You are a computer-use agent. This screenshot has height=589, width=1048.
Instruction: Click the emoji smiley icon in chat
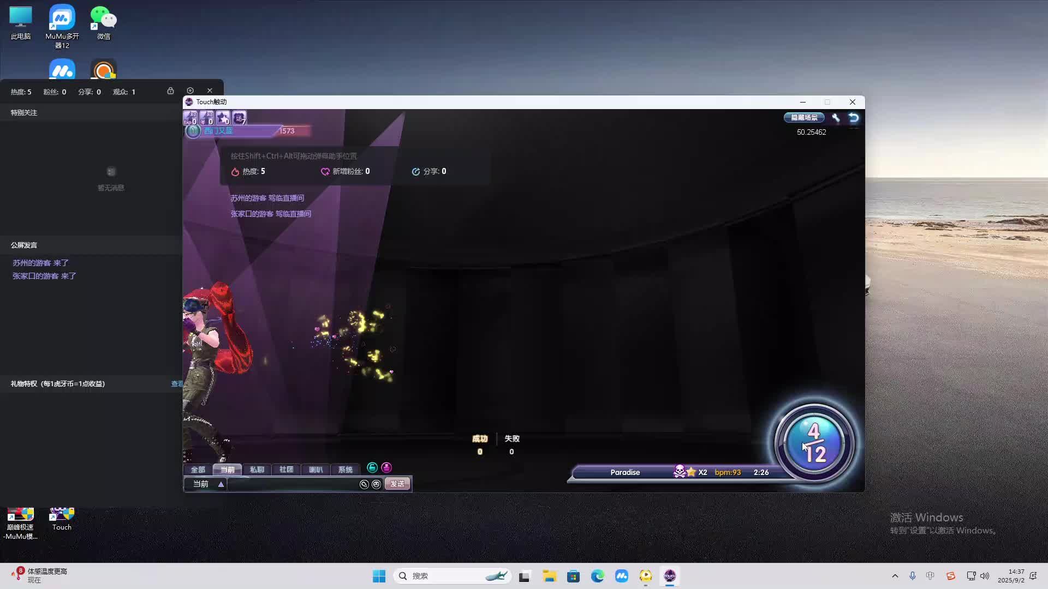tap(376, 484)
